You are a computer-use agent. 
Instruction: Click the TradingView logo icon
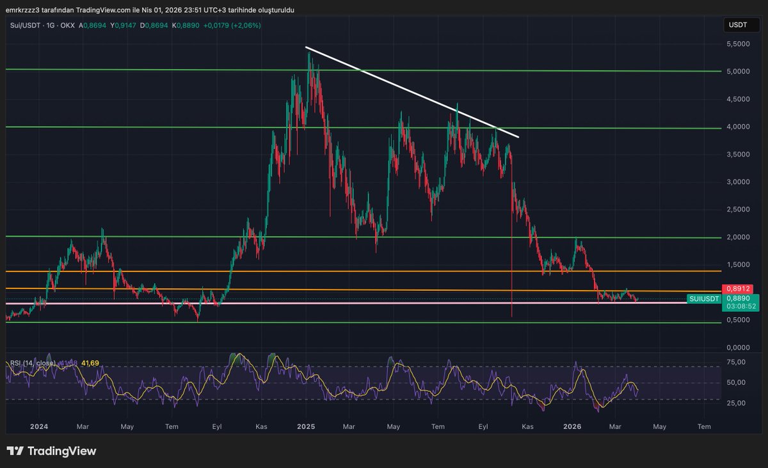[14, 451]
